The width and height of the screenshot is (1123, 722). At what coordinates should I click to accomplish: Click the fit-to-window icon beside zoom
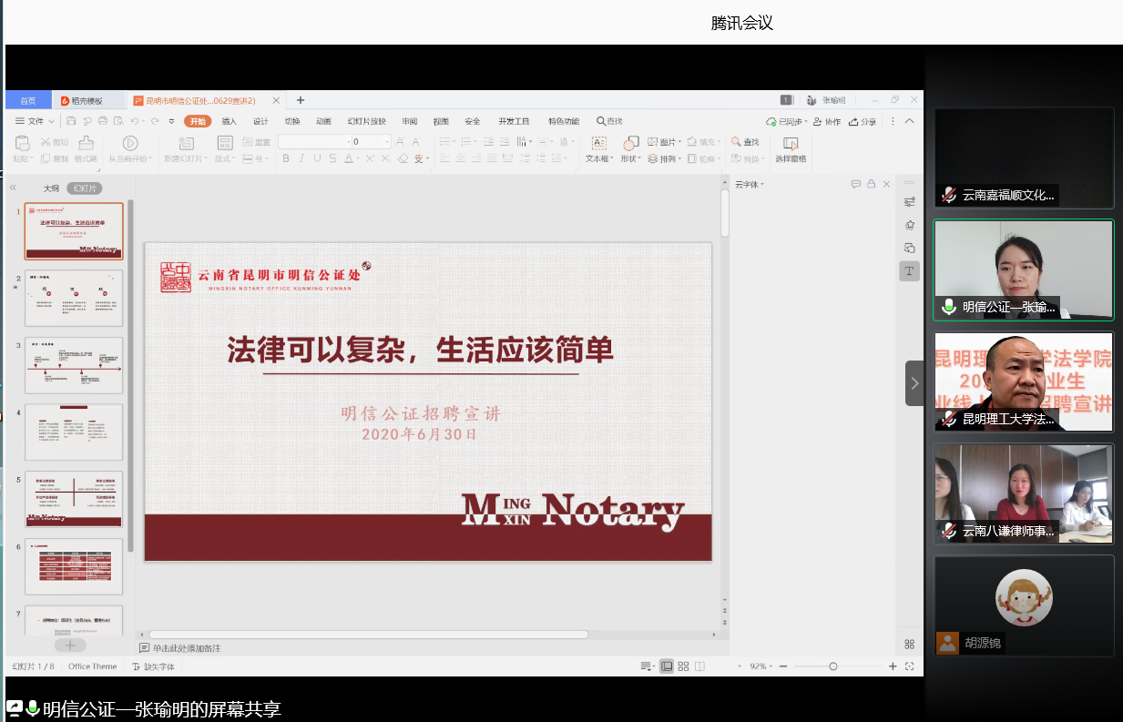point(909,666)
